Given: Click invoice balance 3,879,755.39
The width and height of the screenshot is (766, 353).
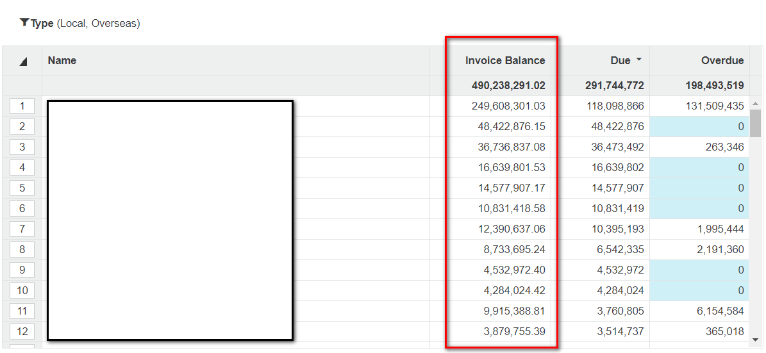Looking at the screenshot, I should (x=515, y=331).
